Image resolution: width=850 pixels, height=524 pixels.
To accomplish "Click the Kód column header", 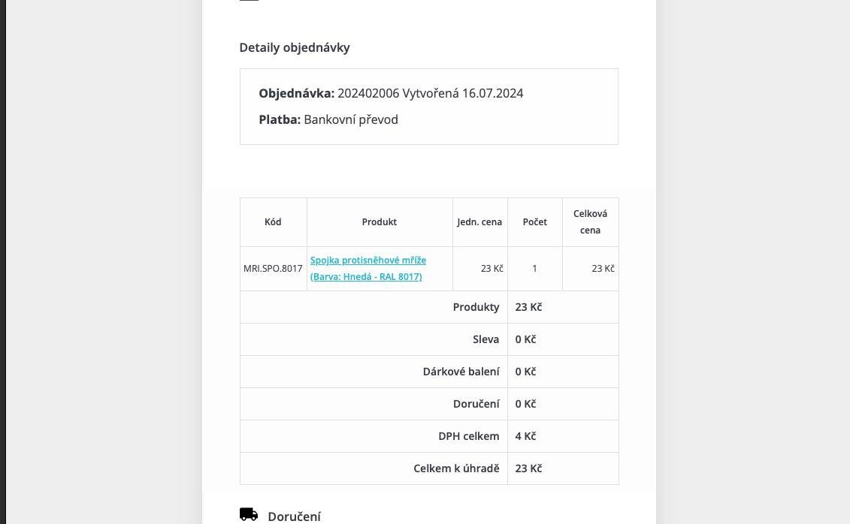I will point(273,222).
